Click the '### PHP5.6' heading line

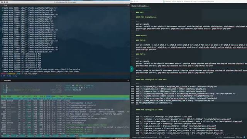[140, 40]
